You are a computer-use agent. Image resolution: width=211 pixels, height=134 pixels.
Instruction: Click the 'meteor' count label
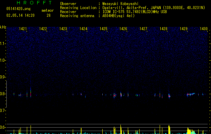48,10
